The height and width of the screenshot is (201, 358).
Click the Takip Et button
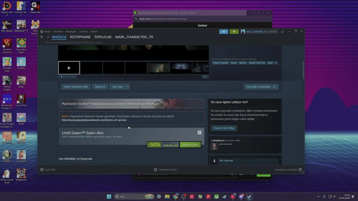click(x=100, y=87)
